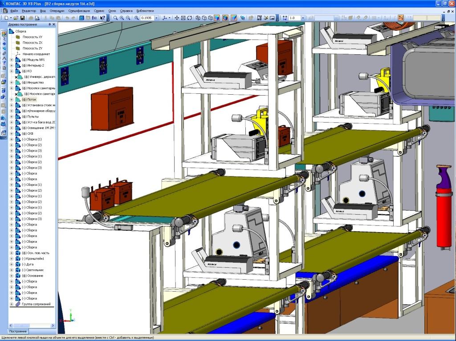Click the context help arrow icon
This screenshot has width=456, height=341.
[102, 18]
